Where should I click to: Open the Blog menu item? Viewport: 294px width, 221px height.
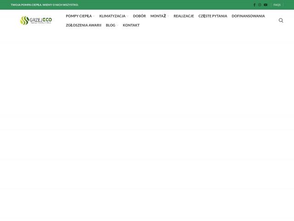tap(110, 25)
